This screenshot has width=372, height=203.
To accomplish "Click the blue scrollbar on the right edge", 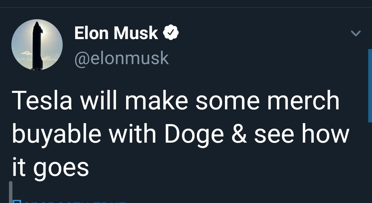I will click(370, 85).
